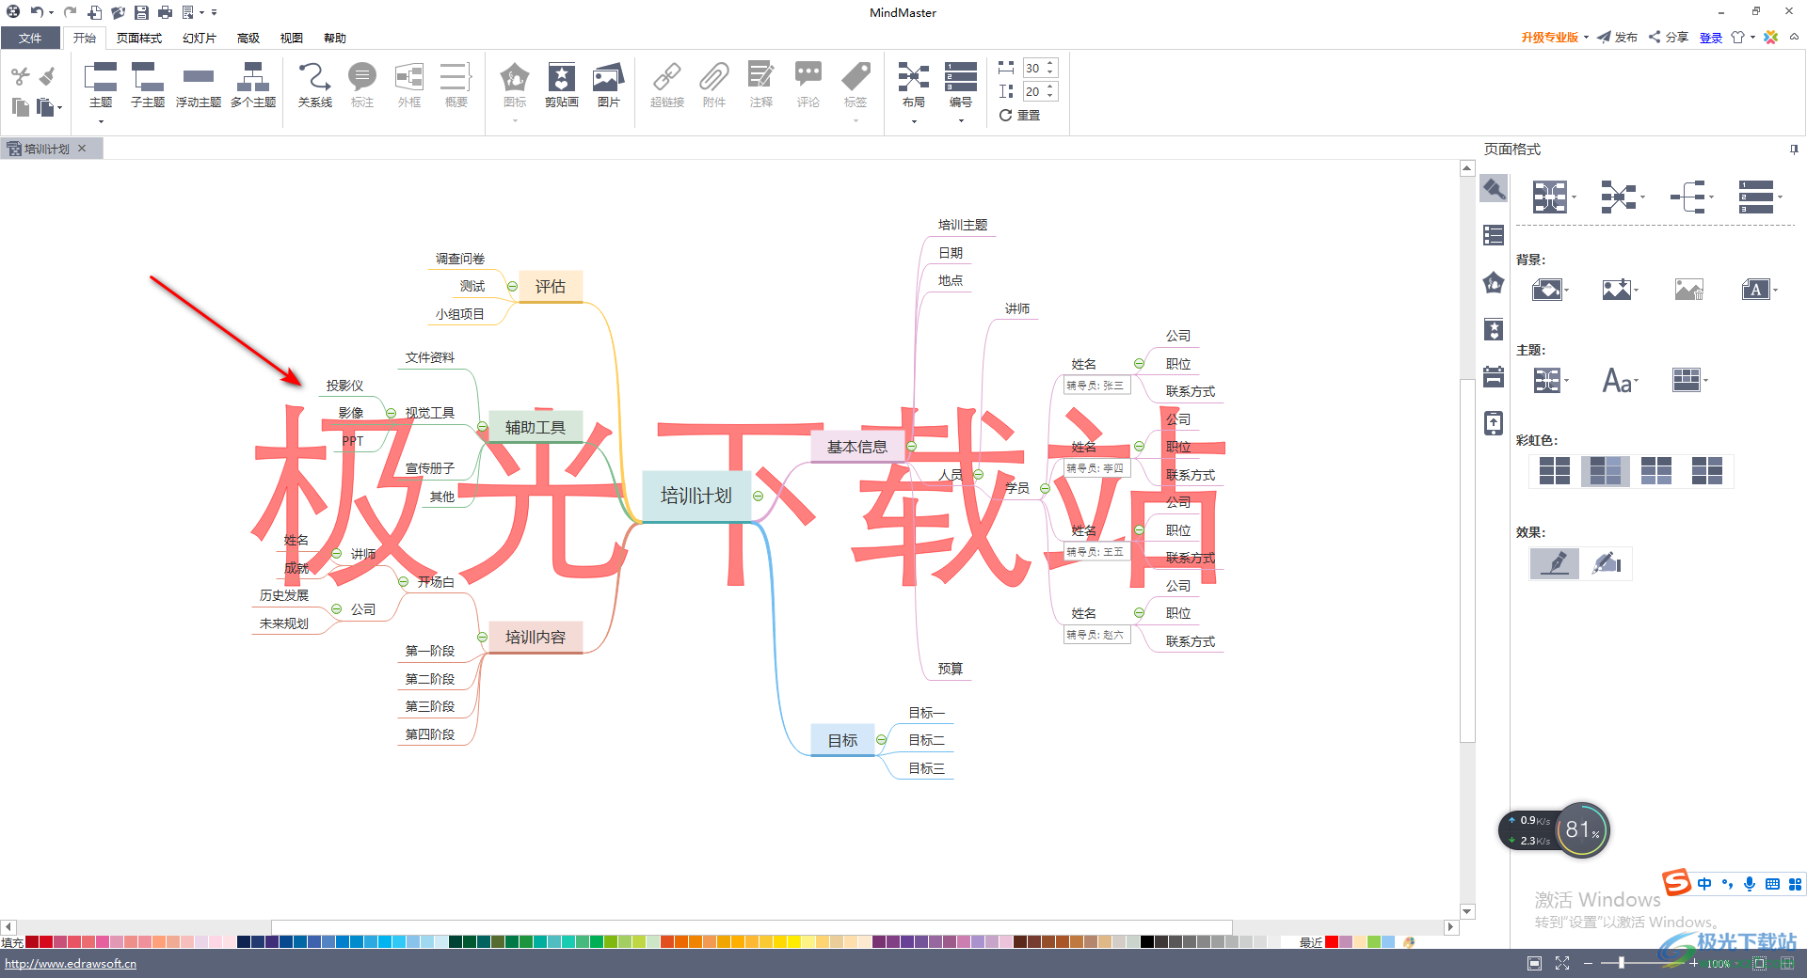Viewport: 1807px width, 978px height.
Task: Select the second rainbow color scheme
Action: coord(1606,470)
